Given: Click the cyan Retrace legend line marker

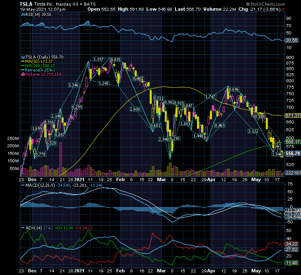Looking at the screenshot, I should pos(23,70).
